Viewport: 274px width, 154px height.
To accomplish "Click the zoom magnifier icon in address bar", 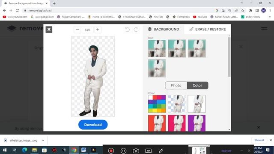I will tap(230, 10).
